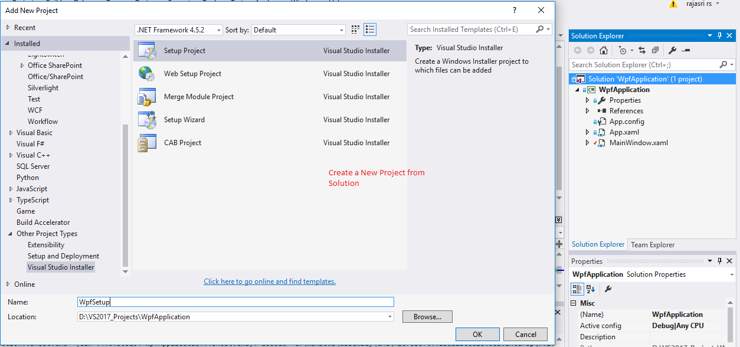Select SQL Server tree item
Screen dimensions: 740x347
33,166
